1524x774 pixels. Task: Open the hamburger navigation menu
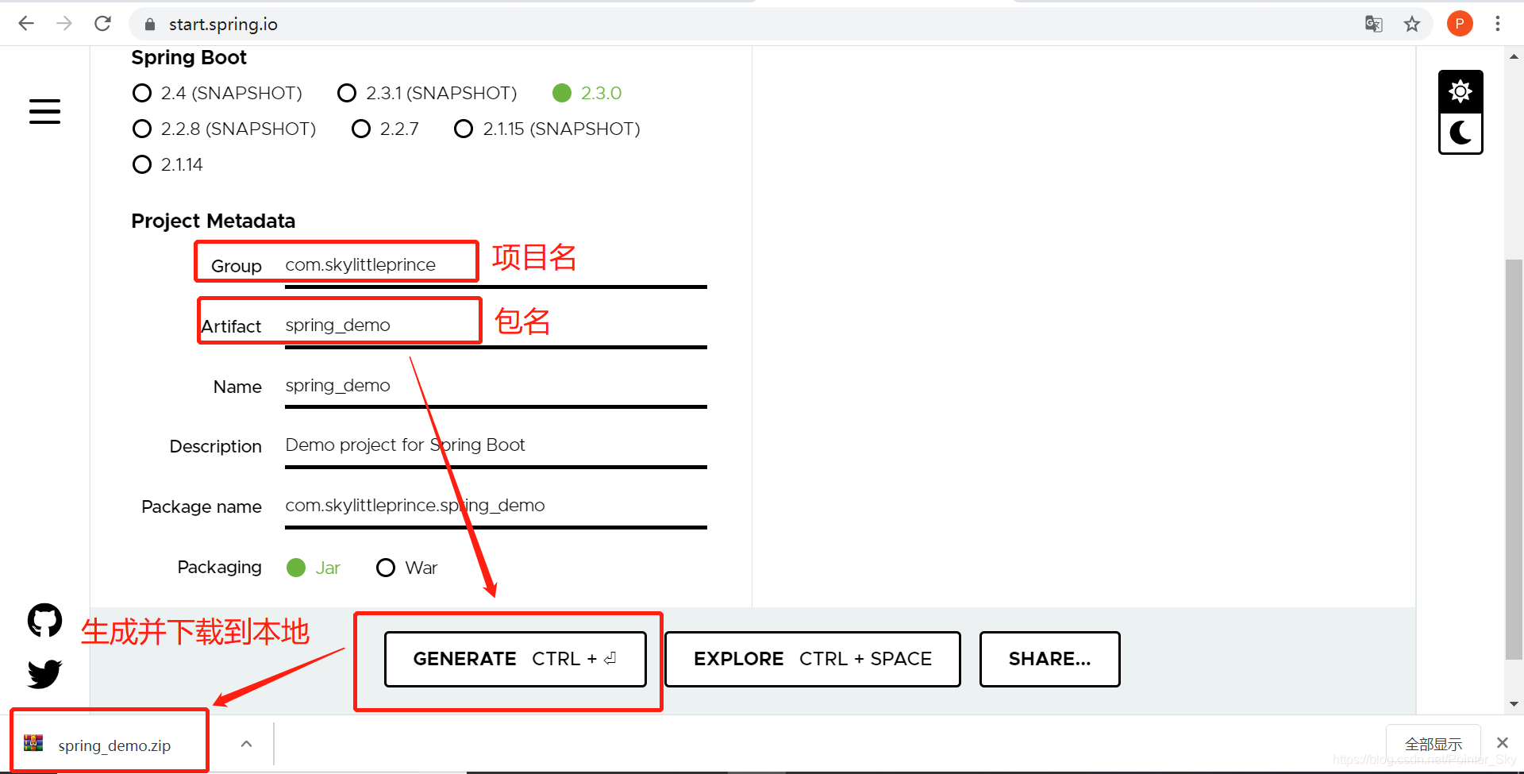pos(44,111)
